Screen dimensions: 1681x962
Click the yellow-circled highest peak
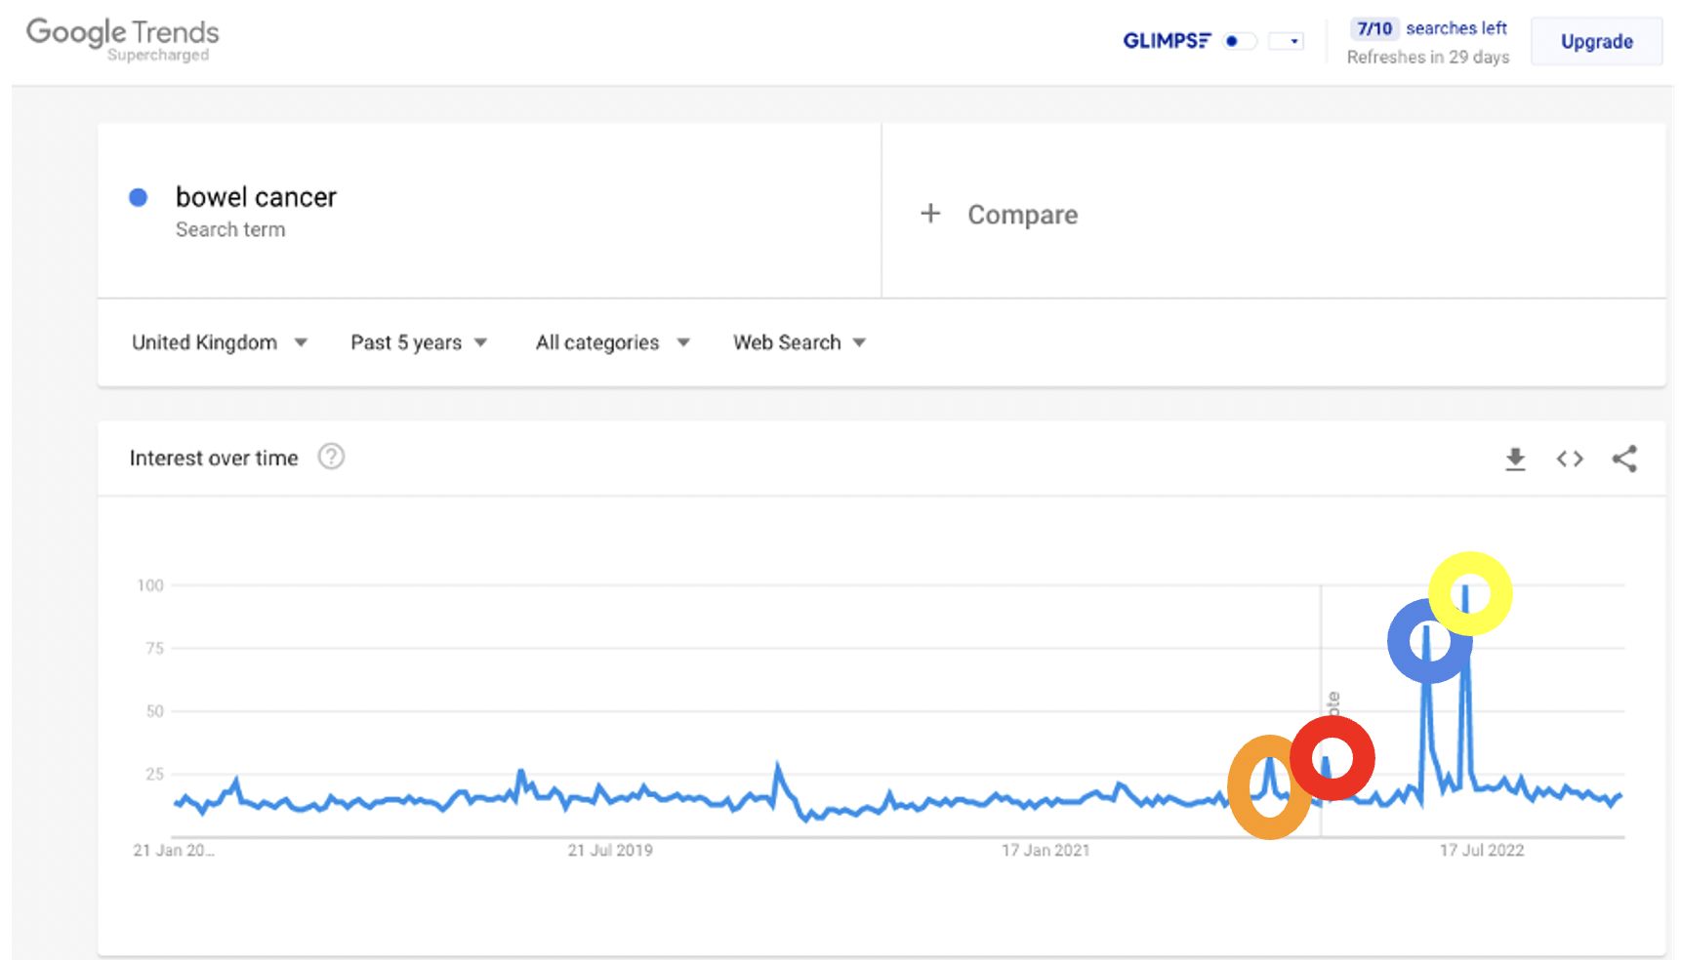pos(1465,589)
